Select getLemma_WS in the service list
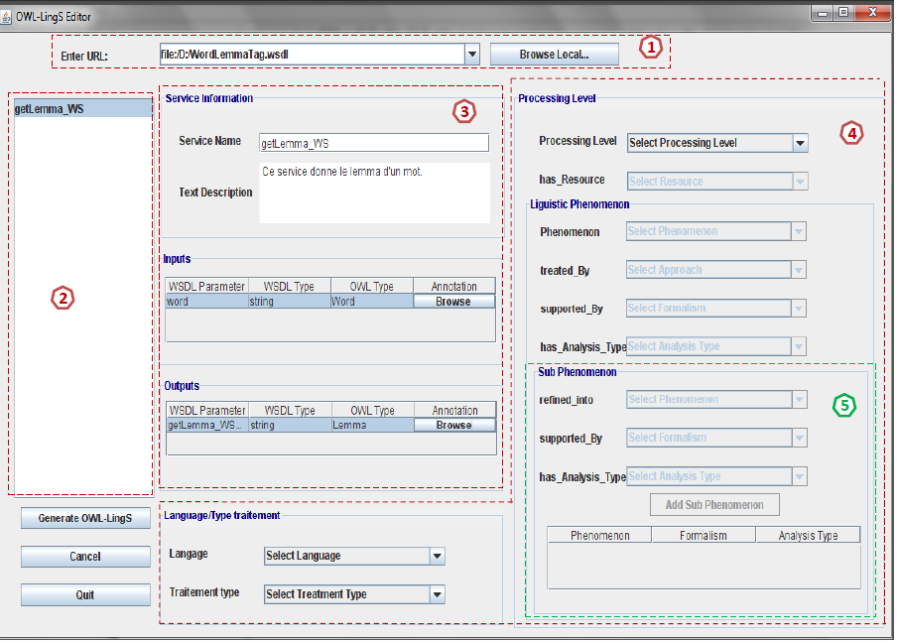 (83, 109)
